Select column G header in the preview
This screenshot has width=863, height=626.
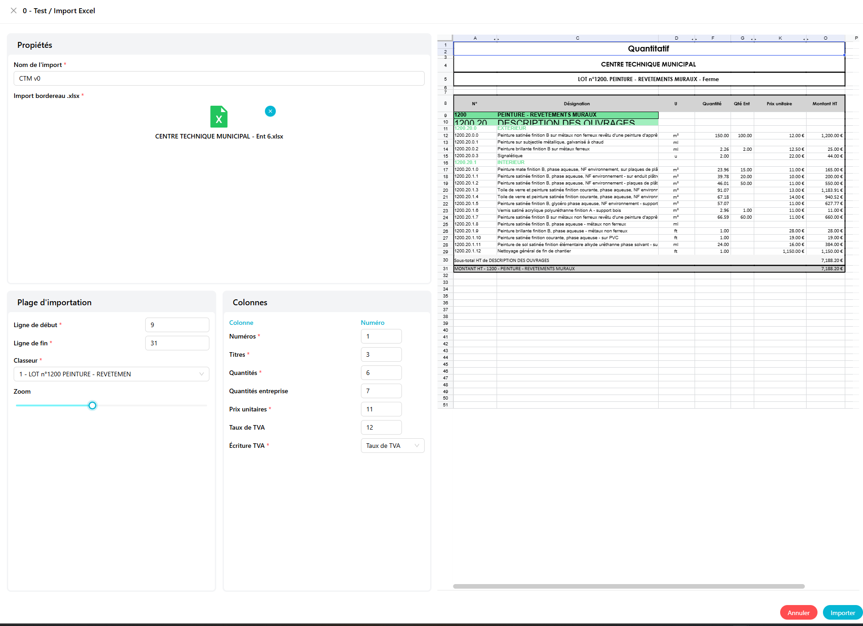[x=742, y=38]
